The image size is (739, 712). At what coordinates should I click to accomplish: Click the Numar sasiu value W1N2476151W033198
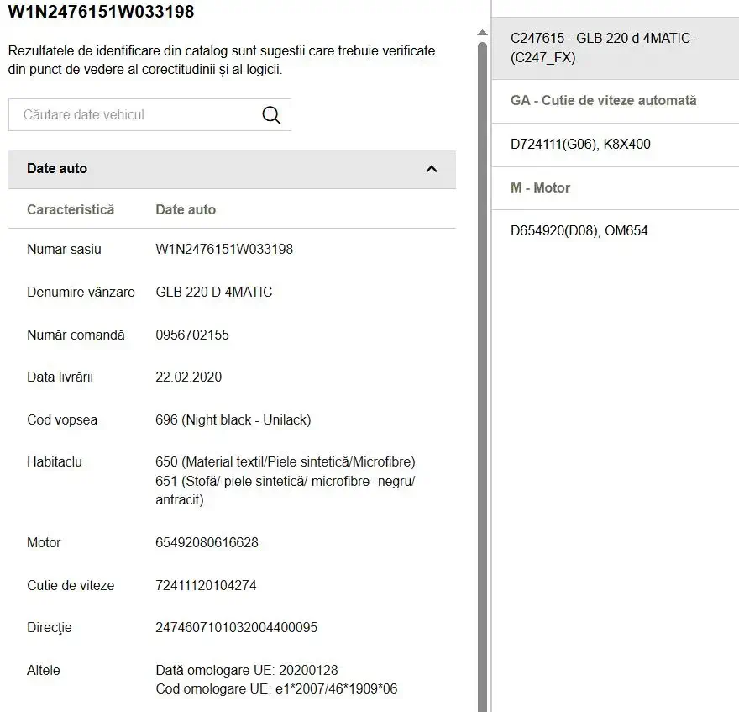coord(224,249)
